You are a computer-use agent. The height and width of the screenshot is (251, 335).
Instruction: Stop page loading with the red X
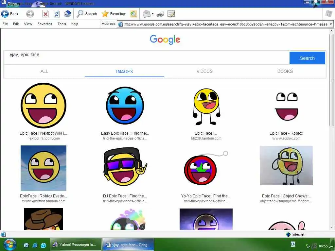pyautogui.click(x=45, y=14)
